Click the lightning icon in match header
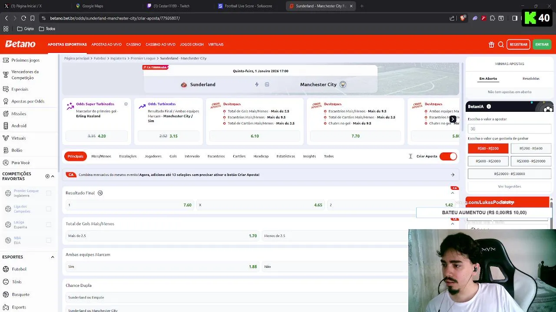This screenshot has height=312, width=556. (x=257, y=84)
